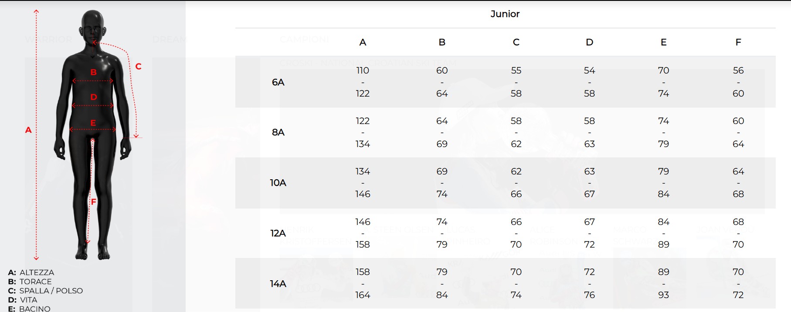791x312 pixels.
Task: Click the Junior size chart heading
Action: click(505, 14)
